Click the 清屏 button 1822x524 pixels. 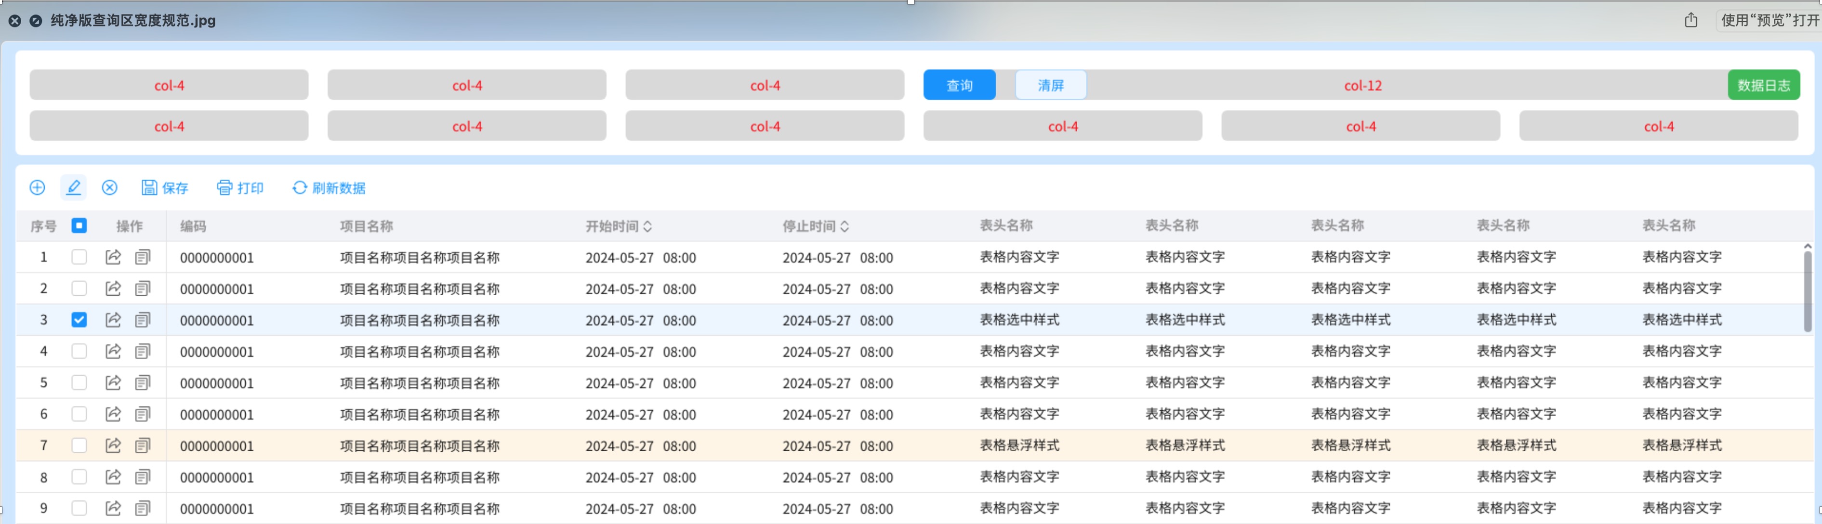pos(1050,86)
